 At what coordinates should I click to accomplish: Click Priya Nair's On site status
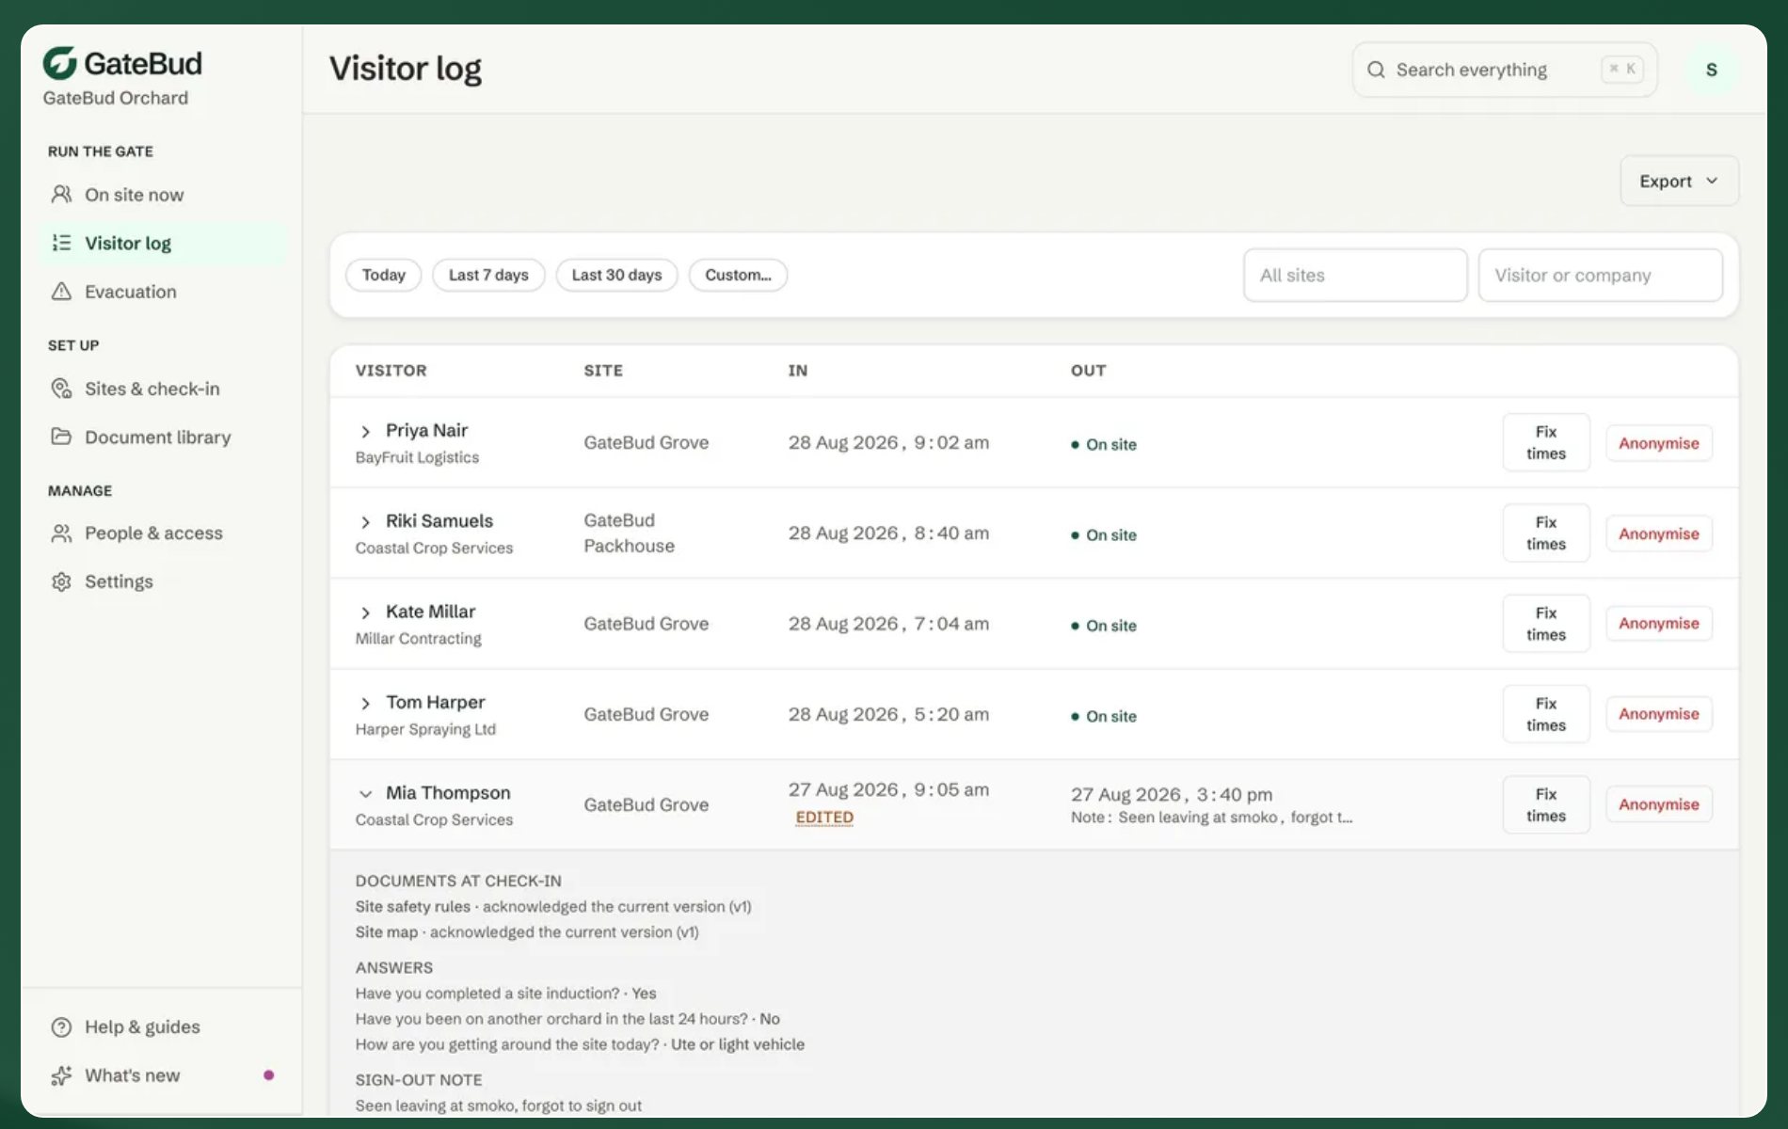1103,444
